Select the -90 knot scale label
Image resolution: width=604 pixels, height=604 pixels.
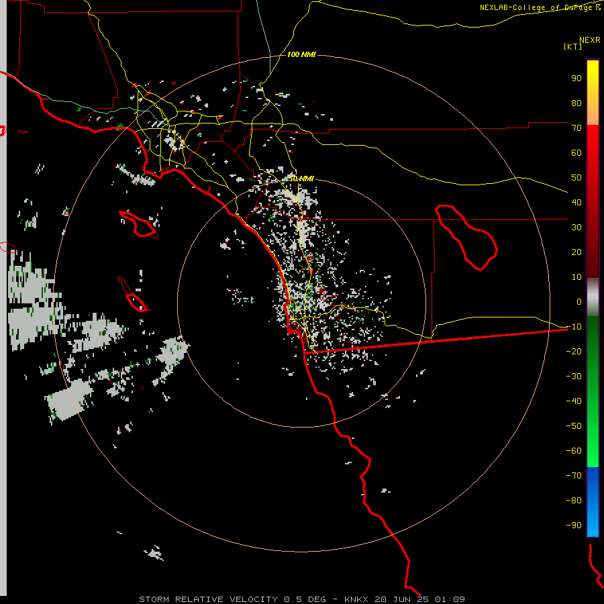pos(574,525)
